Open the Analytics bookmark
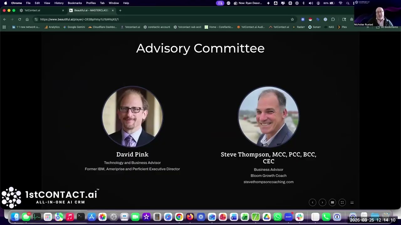 point(52,27)
